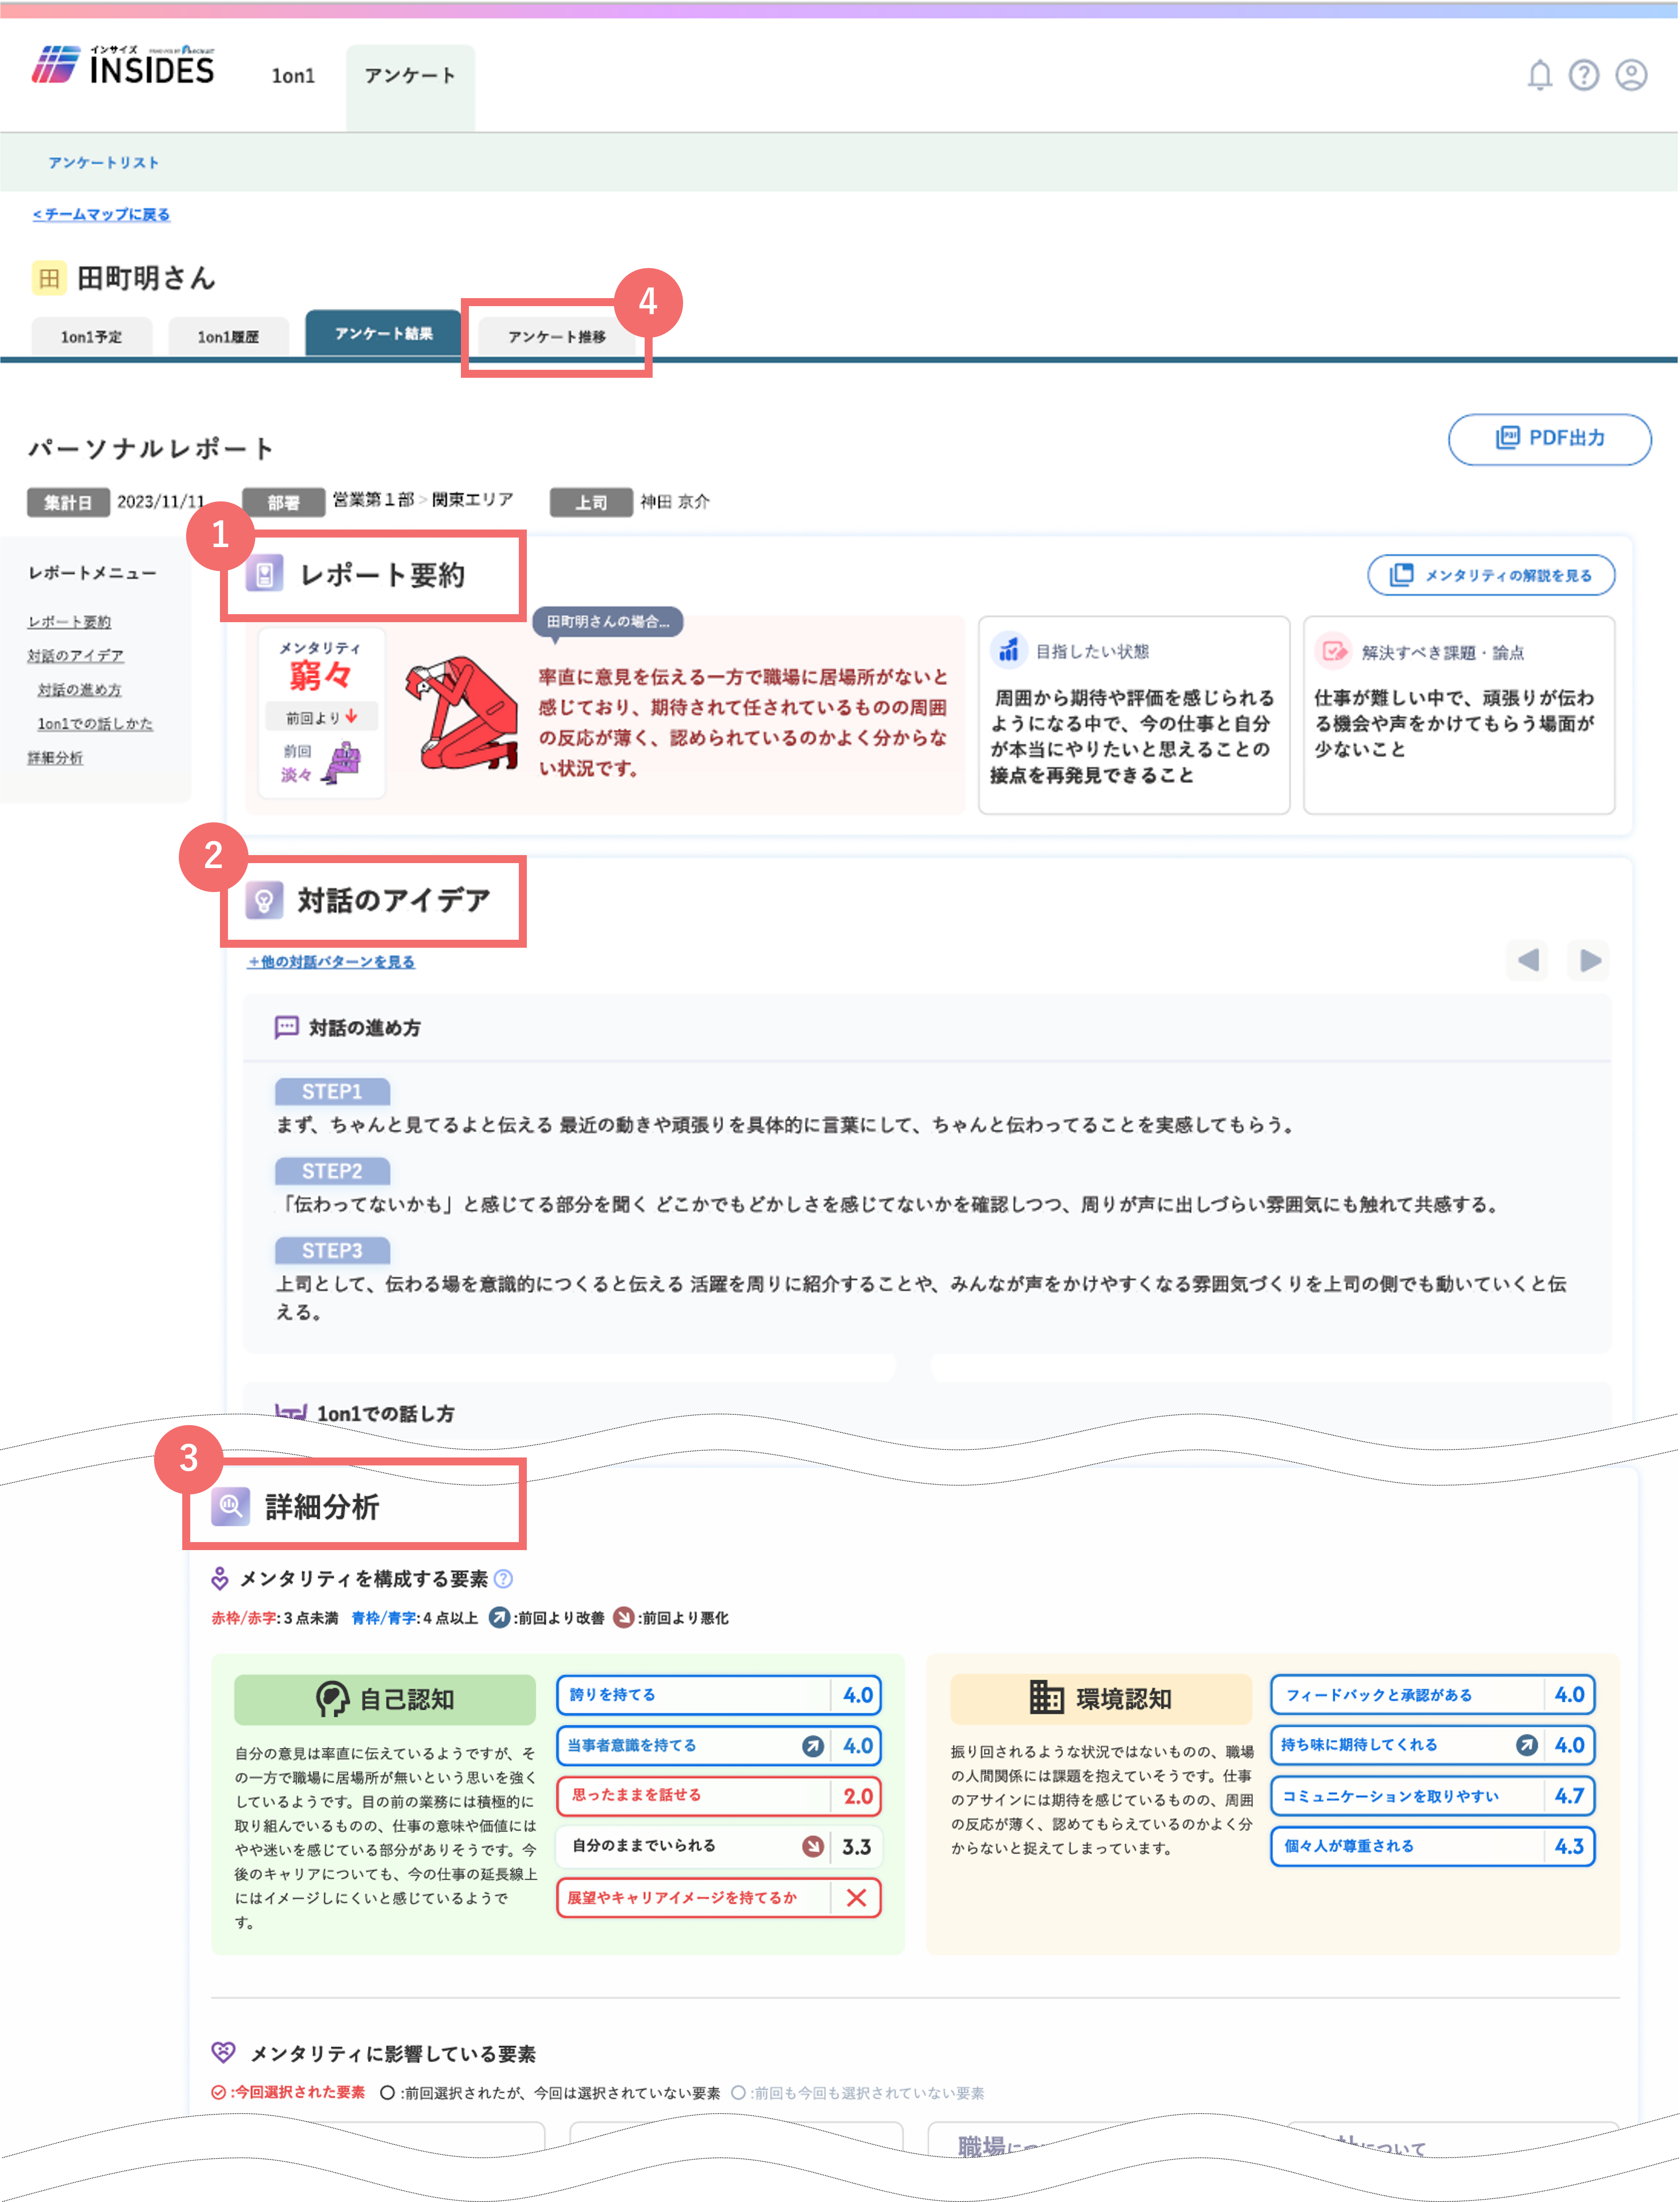1680x2202 pixels.
Task: Open the 1on1 top navigation tab
Action: coord(293,76)
